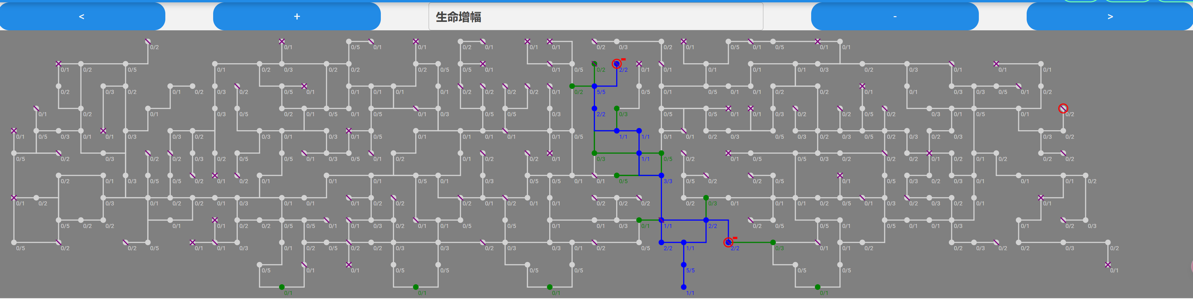Image resolution: width=1193 pixels, height=299 pixels.
Task: Click the "-" button in top bar
Action: 895,16
